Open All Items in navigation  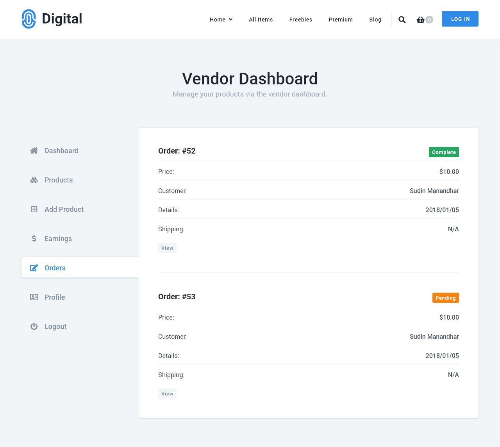261,20
